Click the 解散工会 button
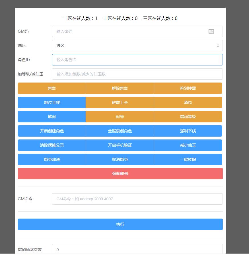Image resolution: width=249 pixels, height=257 pixels. (x=120, y=102)
